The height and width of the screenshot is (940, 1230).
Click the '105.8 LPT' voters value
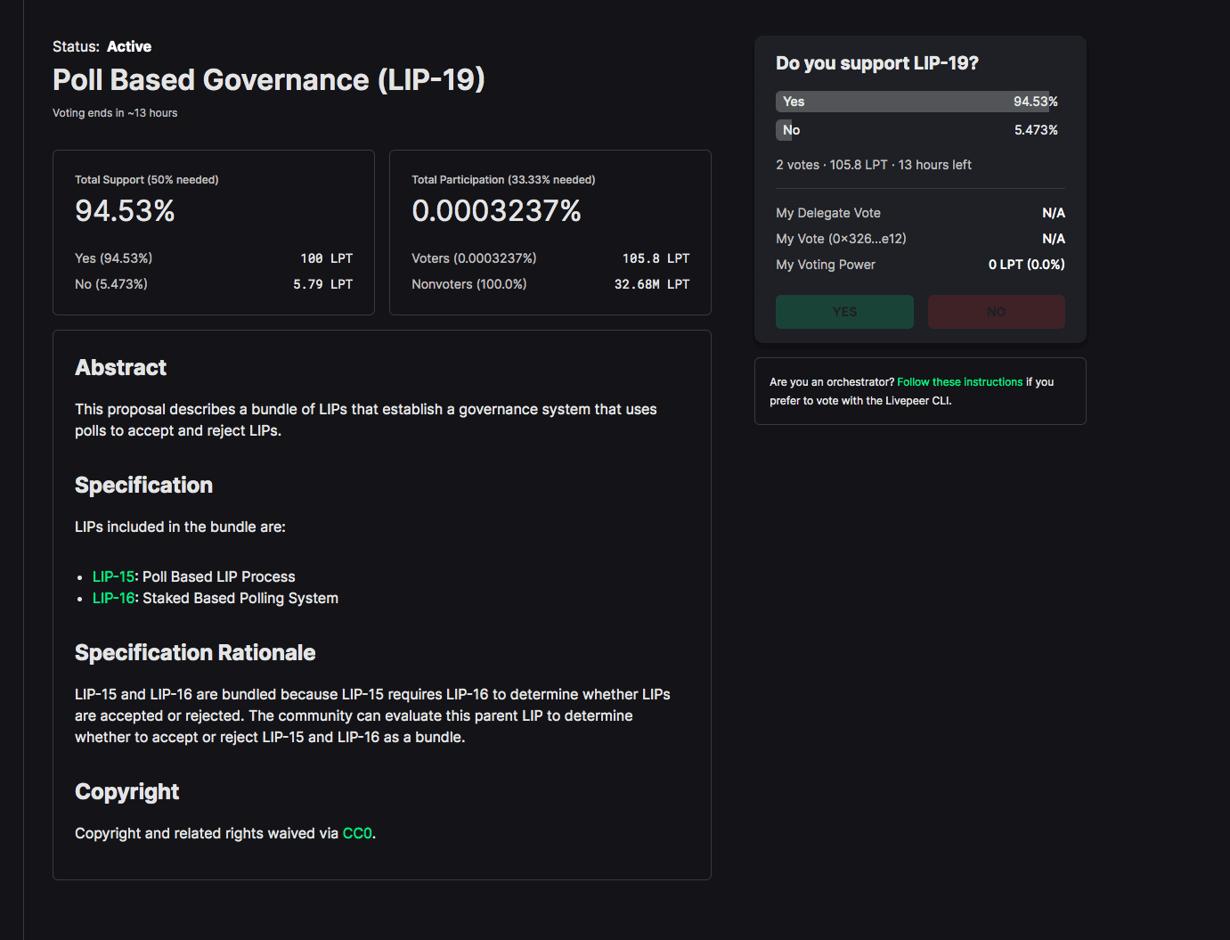point(656,258)
